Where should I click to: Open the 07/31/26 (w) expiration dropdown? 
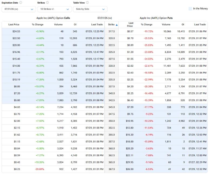(19, 9)
